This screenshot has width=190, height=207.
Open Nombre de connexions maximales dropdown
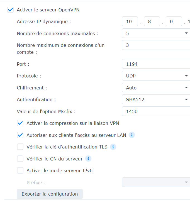tap(156, 33)
